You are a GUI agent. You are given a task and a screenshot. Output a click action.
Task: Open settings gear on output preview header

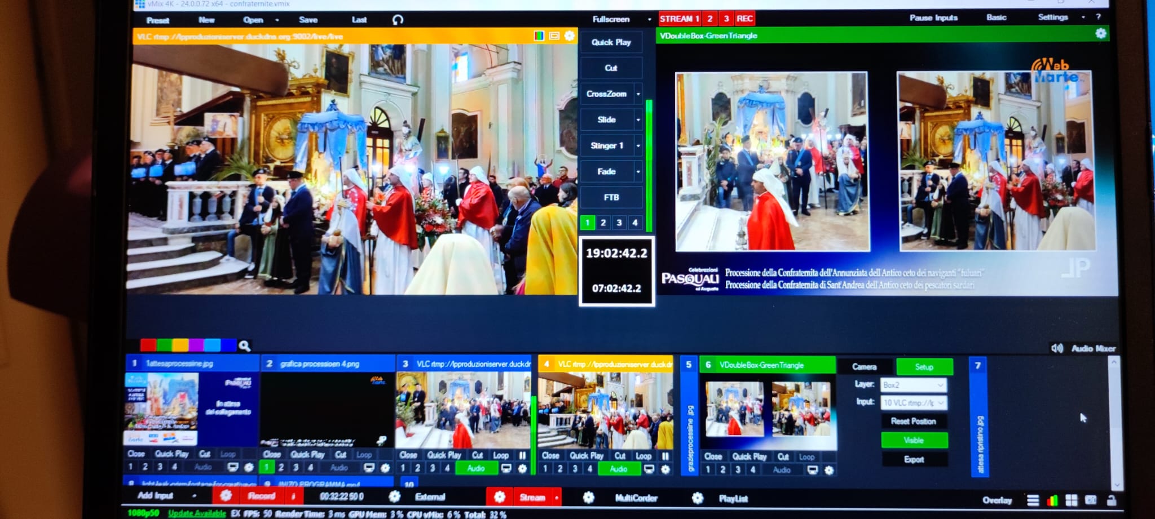pos(1100,34)
